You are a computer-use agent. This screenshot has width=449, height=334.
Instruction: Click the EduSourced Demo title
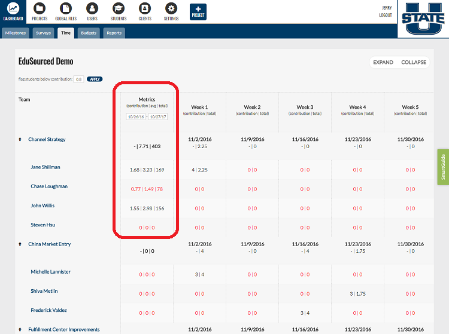46,61
